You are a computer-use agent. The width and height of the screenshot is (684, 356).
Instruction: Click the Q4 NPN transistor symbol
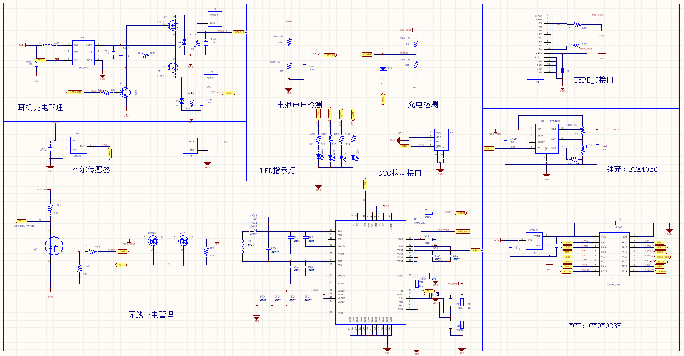(x=125, y=92)
